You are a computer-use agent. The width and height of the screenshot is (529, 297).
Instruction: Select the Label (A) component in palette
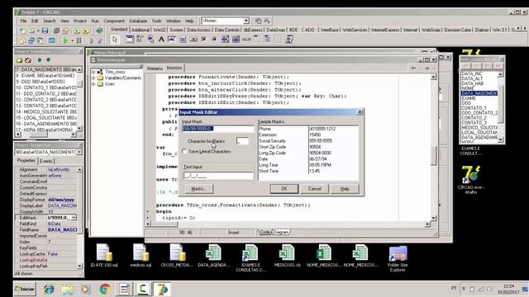pos(161,40)
